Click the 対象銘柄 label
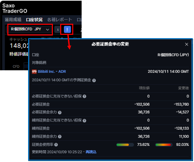The width and height of the screenshot is (194, 162). point(39,63)
